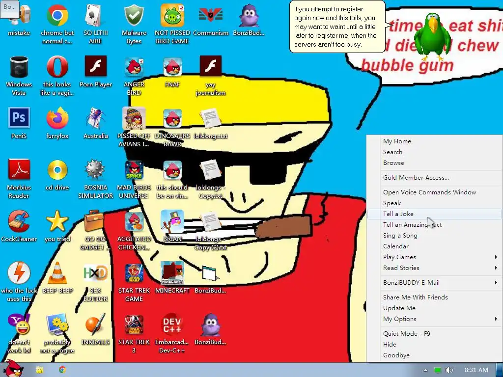This screenshot has width=503, height=377.
Task: Open the Embarcadero Dev-C++ icon
Action: 172,324
